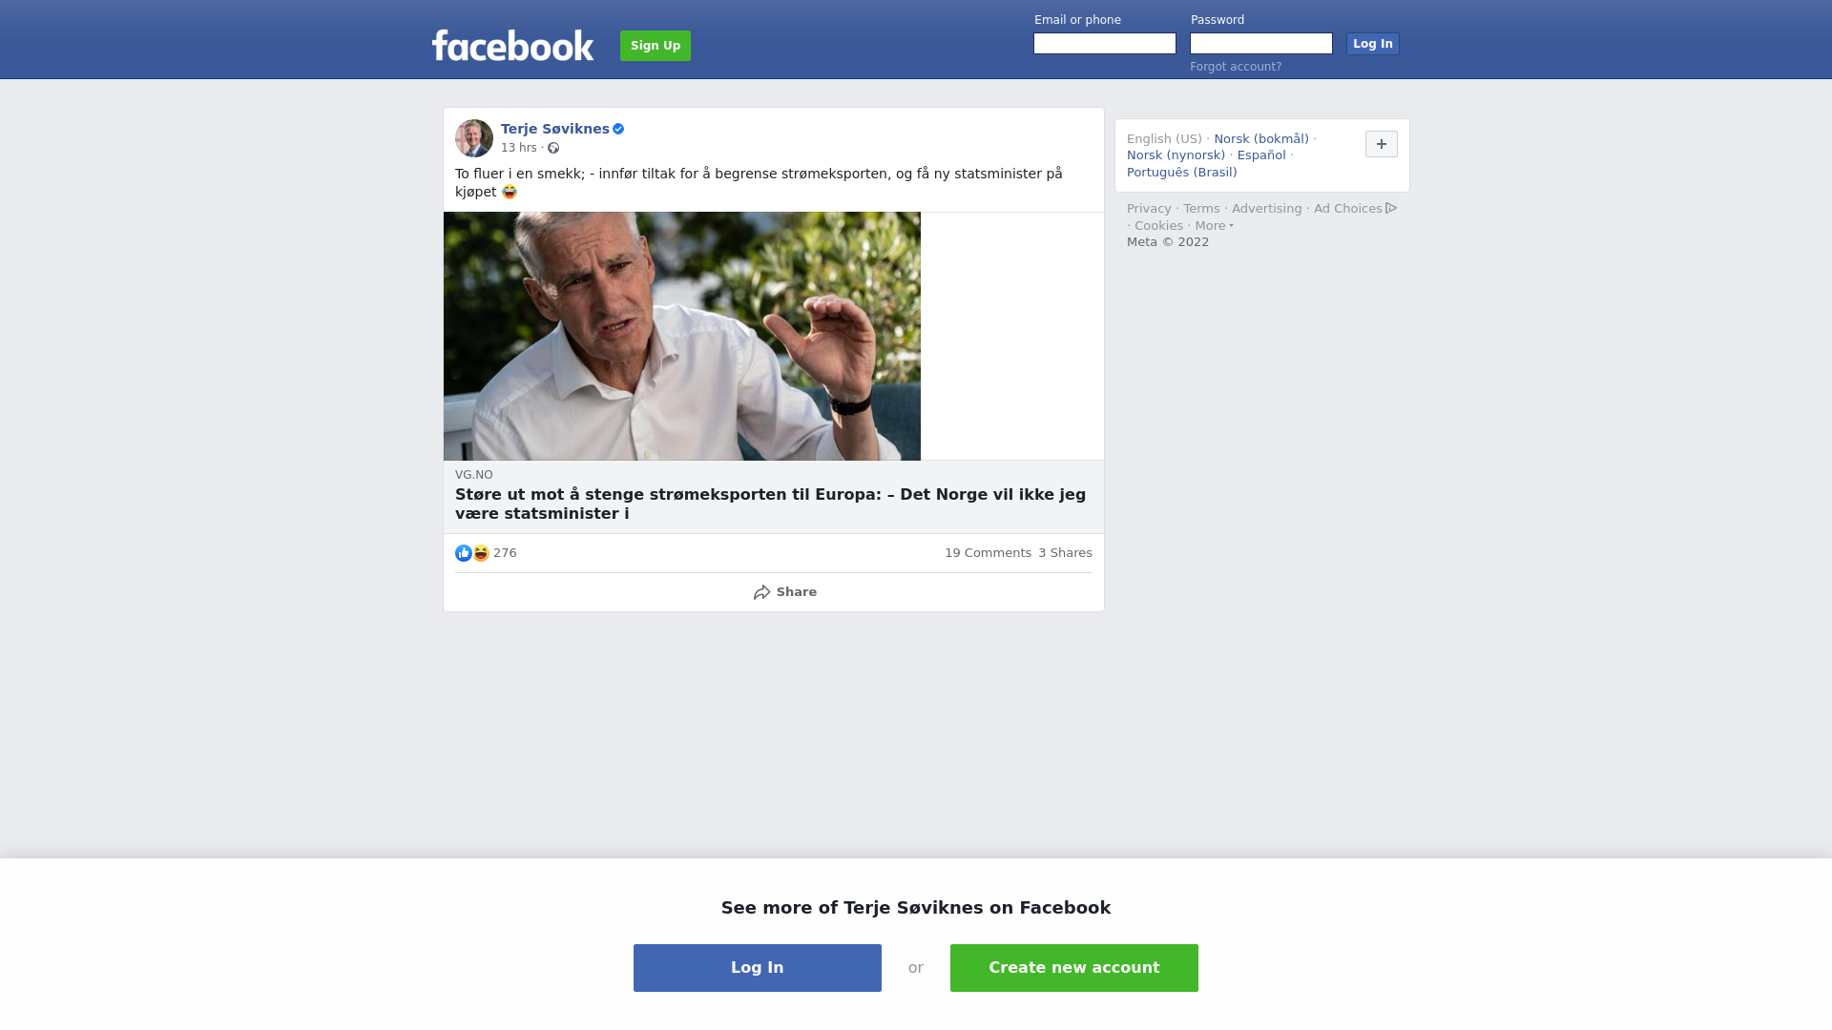This screenshot has height=1030, width=1832.
Task: Click the like reaction icon
Action: tap(464, 553)
